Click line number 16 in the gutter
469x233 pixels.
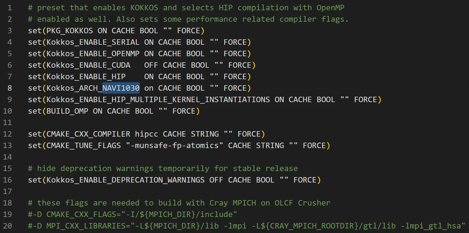(x=8, y=180)
